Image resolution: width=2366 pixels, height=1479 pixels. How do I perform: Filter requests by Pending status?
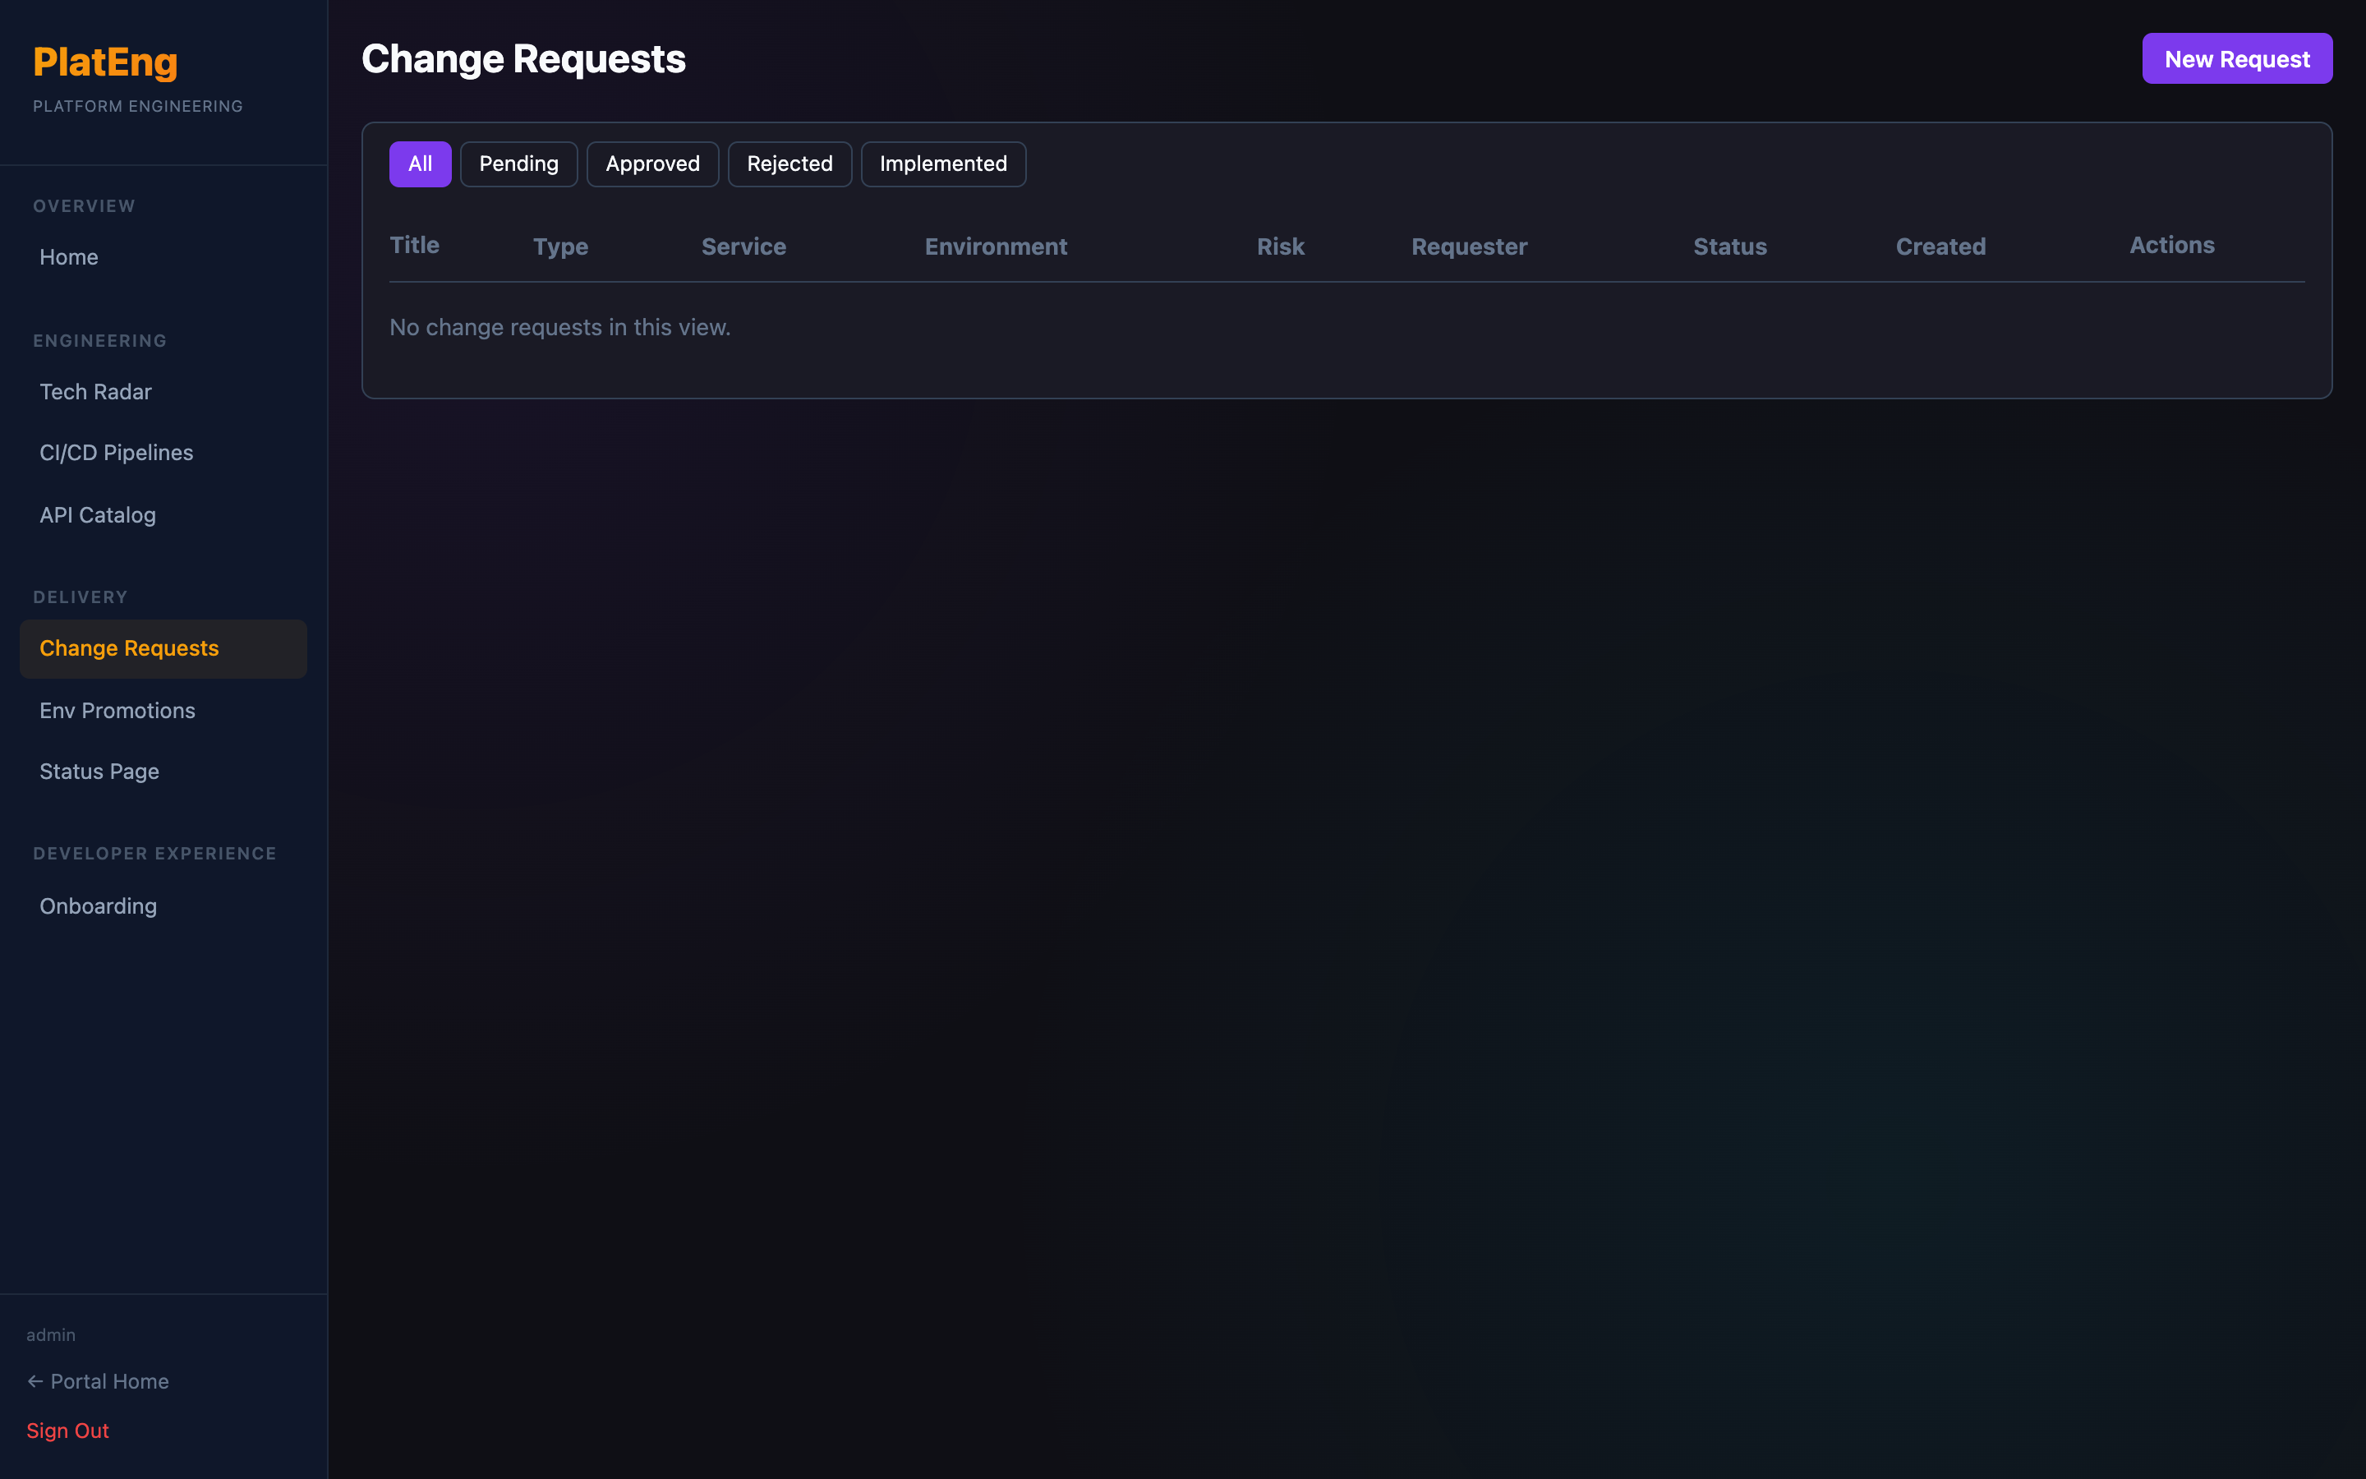pyautogui.click(x=519, y=164)
